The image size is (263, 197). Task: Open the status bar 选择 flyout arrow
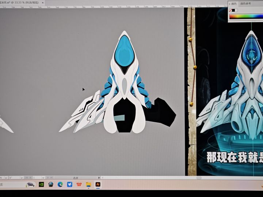click(x=99, y=178)
